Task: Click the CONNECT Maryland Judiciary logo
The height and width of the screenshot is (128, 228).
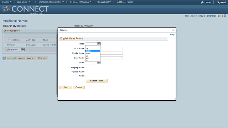Action: (x=25, y=9)
